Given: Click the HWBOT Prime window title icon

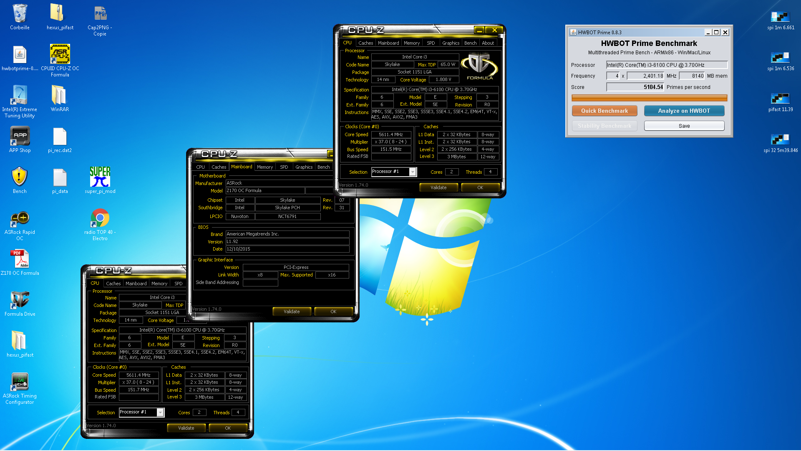Looking at the screenshot, I should tap(573, 32).
